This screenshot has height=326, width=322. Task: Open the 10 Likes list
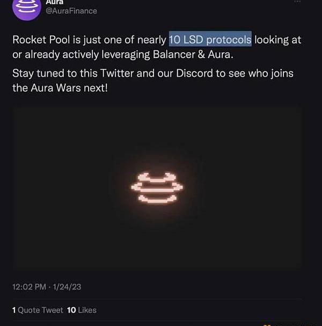tap(82, 310)
